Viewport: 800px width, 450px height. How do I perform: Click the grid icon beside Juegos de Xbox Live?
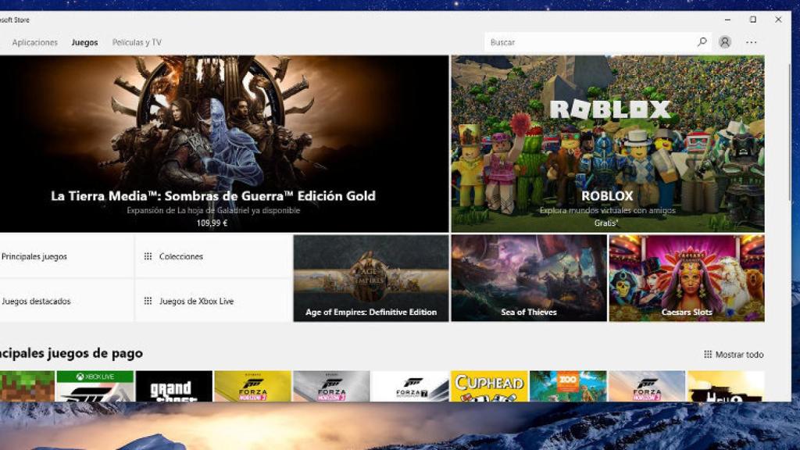[x=148, y=300]
